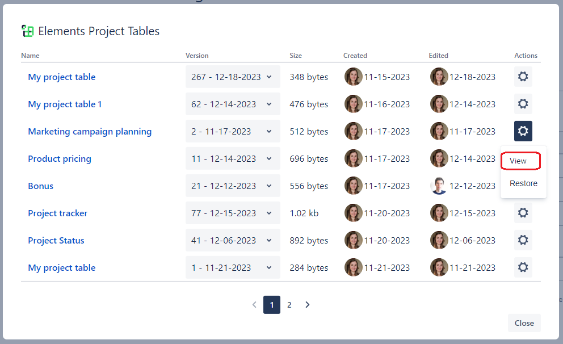Click the Close button

pos(524,323)
